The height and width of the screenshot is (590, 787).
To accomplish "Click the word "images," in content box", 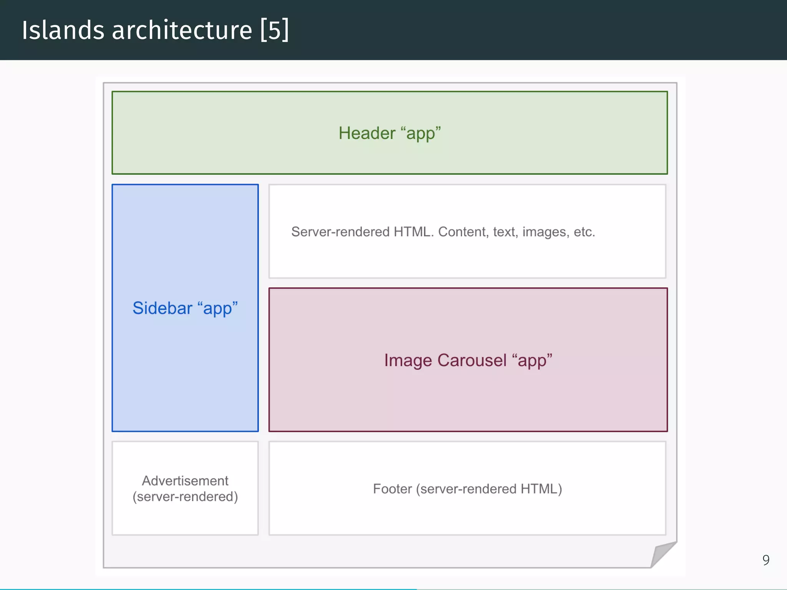I will click(546, 232).
